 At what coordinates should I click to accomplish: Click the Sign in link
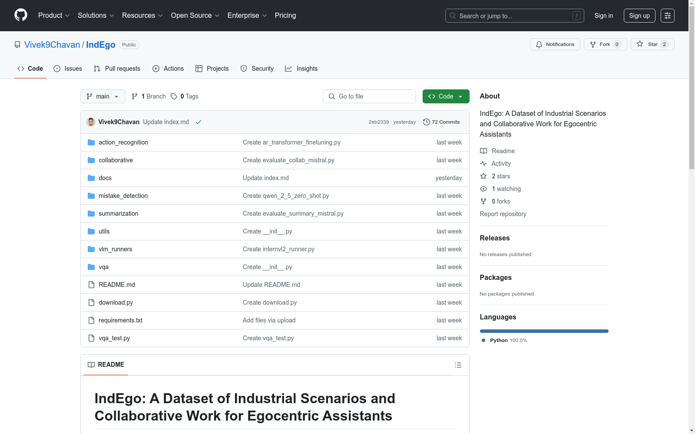click(604, 16)
